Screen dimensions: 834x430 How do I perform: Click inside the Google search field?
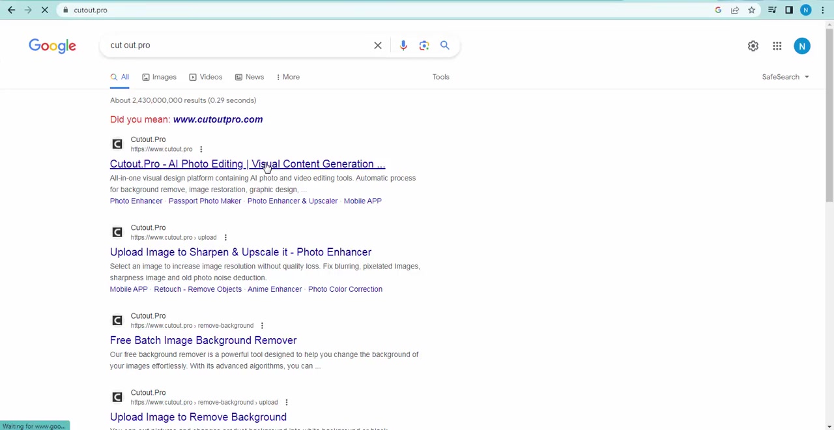tap(235, 45)
